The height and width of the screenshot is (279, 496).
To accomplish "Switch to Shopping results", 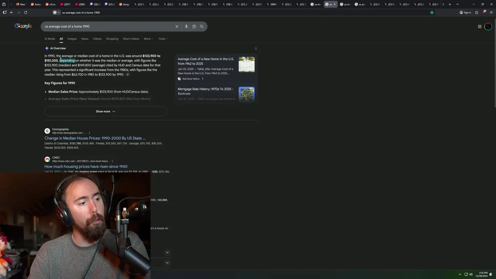I will (x=112, y=39).
